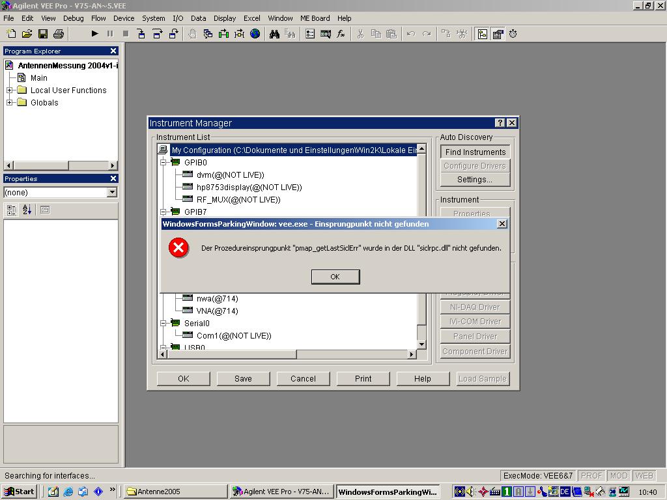The width and height of the screenshot is (667, 500).
Task: Toggle the Categorized view in Properties panel
Action: [x=12, y=210]
